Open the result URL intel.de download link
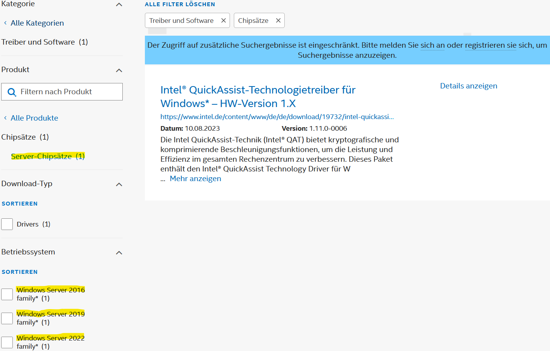The image size is (550, 351). pyautogui.click(x=277, y=117)
